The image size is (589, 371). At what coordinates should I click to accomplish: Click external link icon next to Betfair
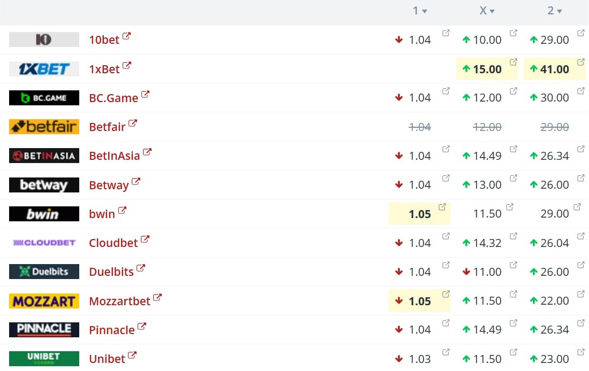click(133, 123)
